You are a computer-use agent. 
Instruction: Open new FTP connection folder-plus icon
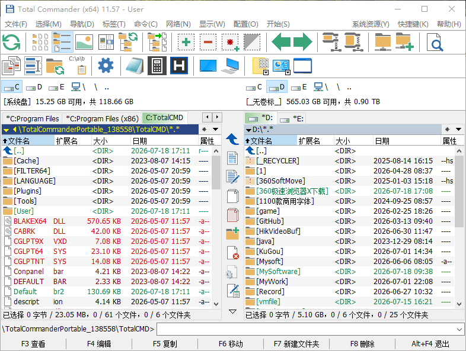(404, 42)
